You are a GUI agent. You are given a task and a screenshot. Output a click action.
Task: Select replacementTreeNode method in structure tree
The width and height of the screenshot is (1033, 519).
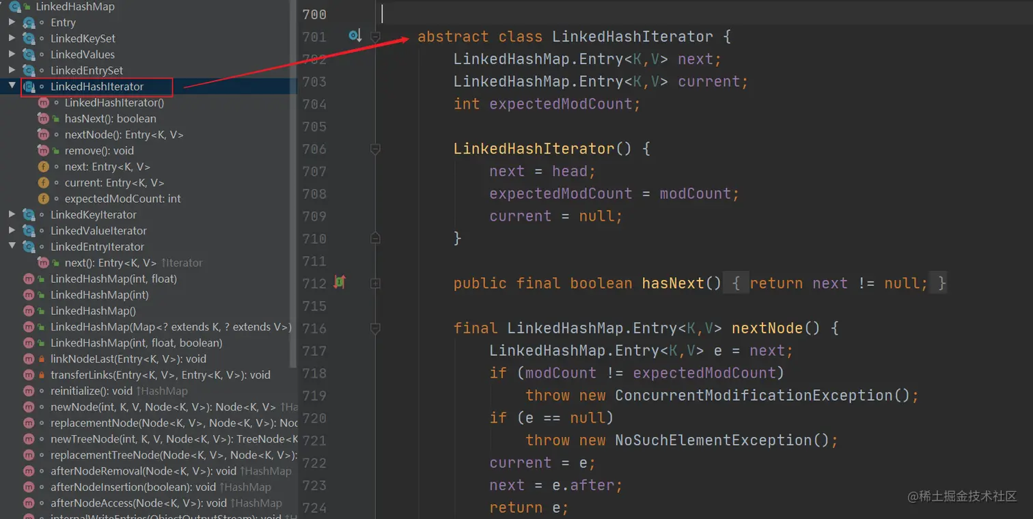point(174,455)
